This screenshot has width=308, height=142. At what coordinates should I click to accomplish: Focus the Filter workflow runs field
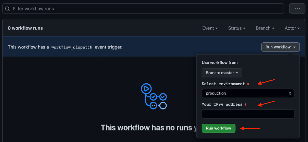click(x=143, y=9)
